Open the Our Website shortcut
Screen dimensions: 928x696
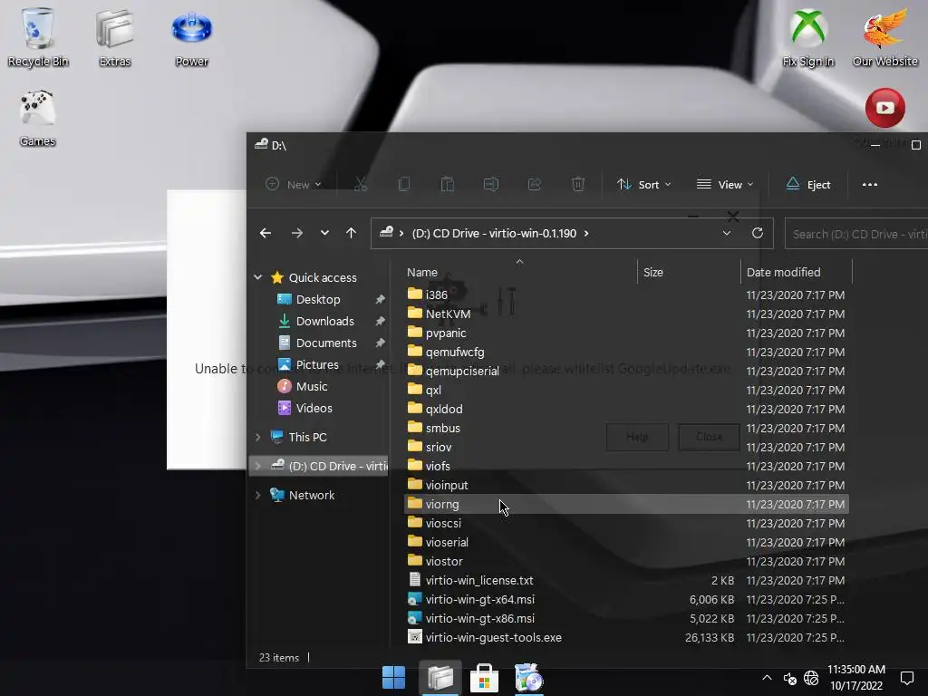[x=884, y=36]
